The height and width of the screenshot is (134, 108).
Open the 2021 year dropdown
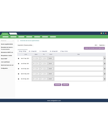click(x=96, y=45)
